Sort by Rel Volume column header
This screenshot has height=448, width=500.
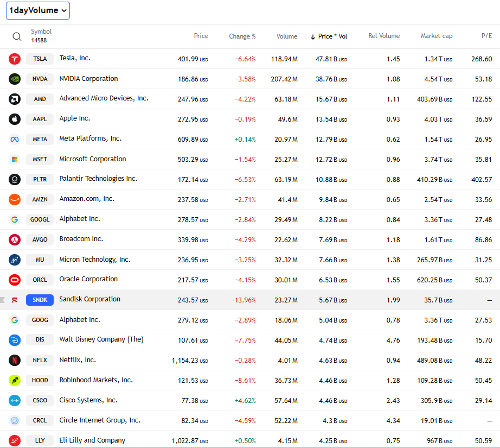384,36
